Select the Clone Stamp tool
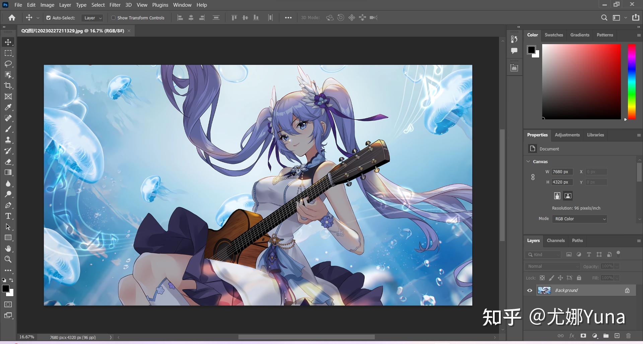 (x=8, y=140)
